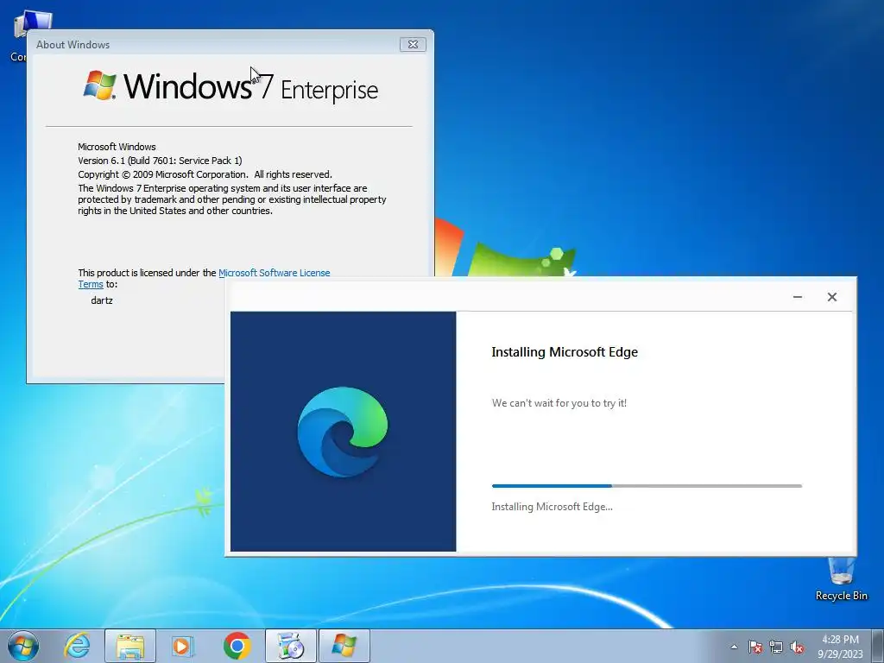
Task: Click the 'Version 6.1 (Build 7601: Service Pack 1)' line
Action: [160, 161]
